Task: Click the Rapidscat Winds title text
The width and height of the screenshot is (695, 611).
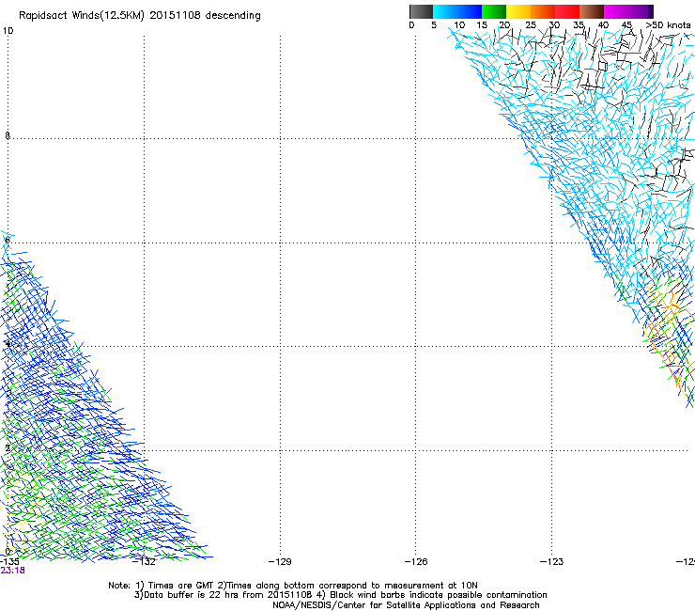Action: point(140,16)
